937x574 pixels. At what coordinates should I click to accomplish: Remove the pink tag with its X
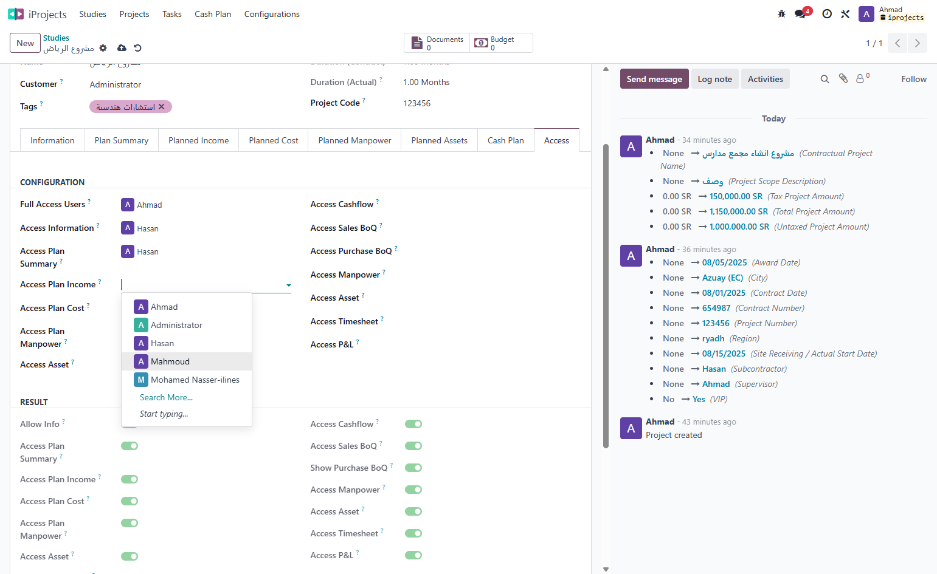(162, 107)
